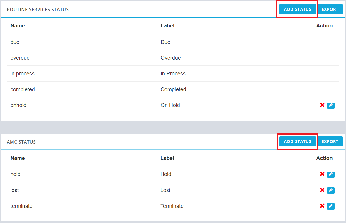Select the 'in process' status row

pos(173,74)
